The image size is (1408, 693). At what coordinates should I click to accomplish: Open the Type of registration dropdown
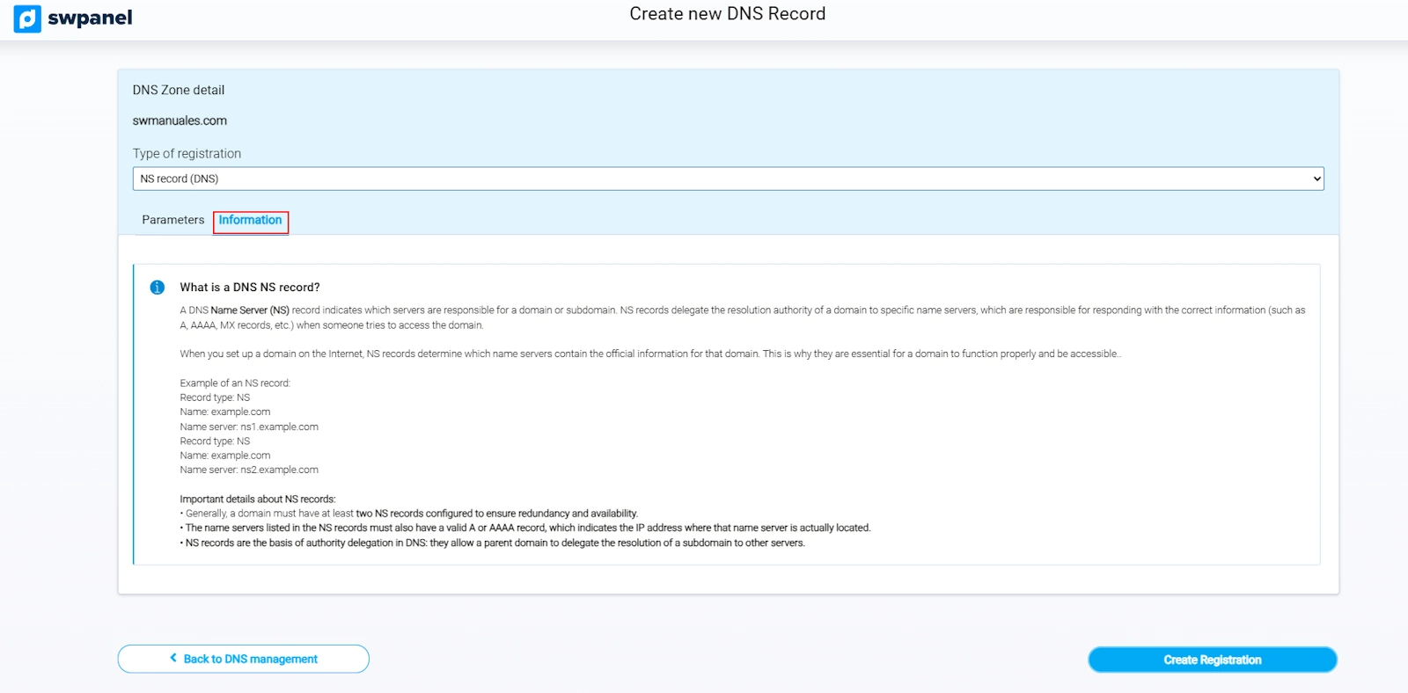pyautogui.click(x=727, y=179)
